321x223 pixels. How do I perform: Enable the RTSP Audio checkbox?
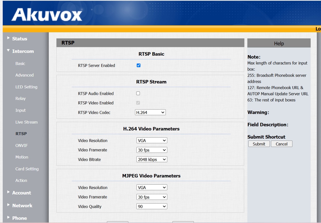pos(138,93)
